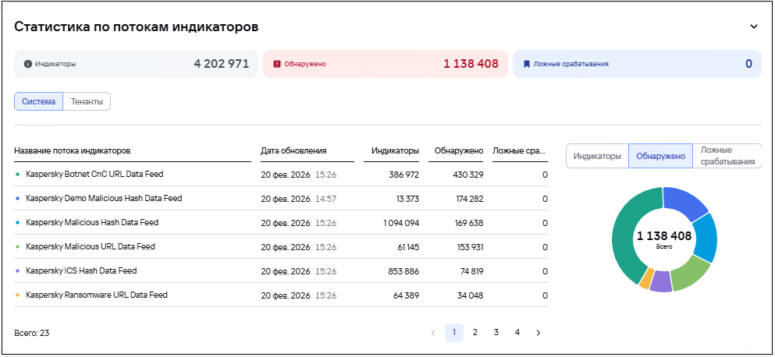
Task: Go to pagination page 2
Action: pos(475,333)
